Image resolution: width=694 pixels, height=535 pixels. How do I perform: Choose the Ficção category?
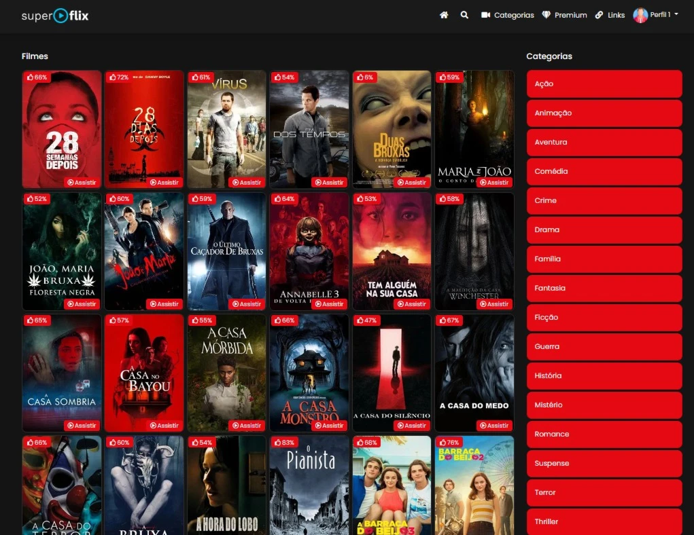[604, 317]
